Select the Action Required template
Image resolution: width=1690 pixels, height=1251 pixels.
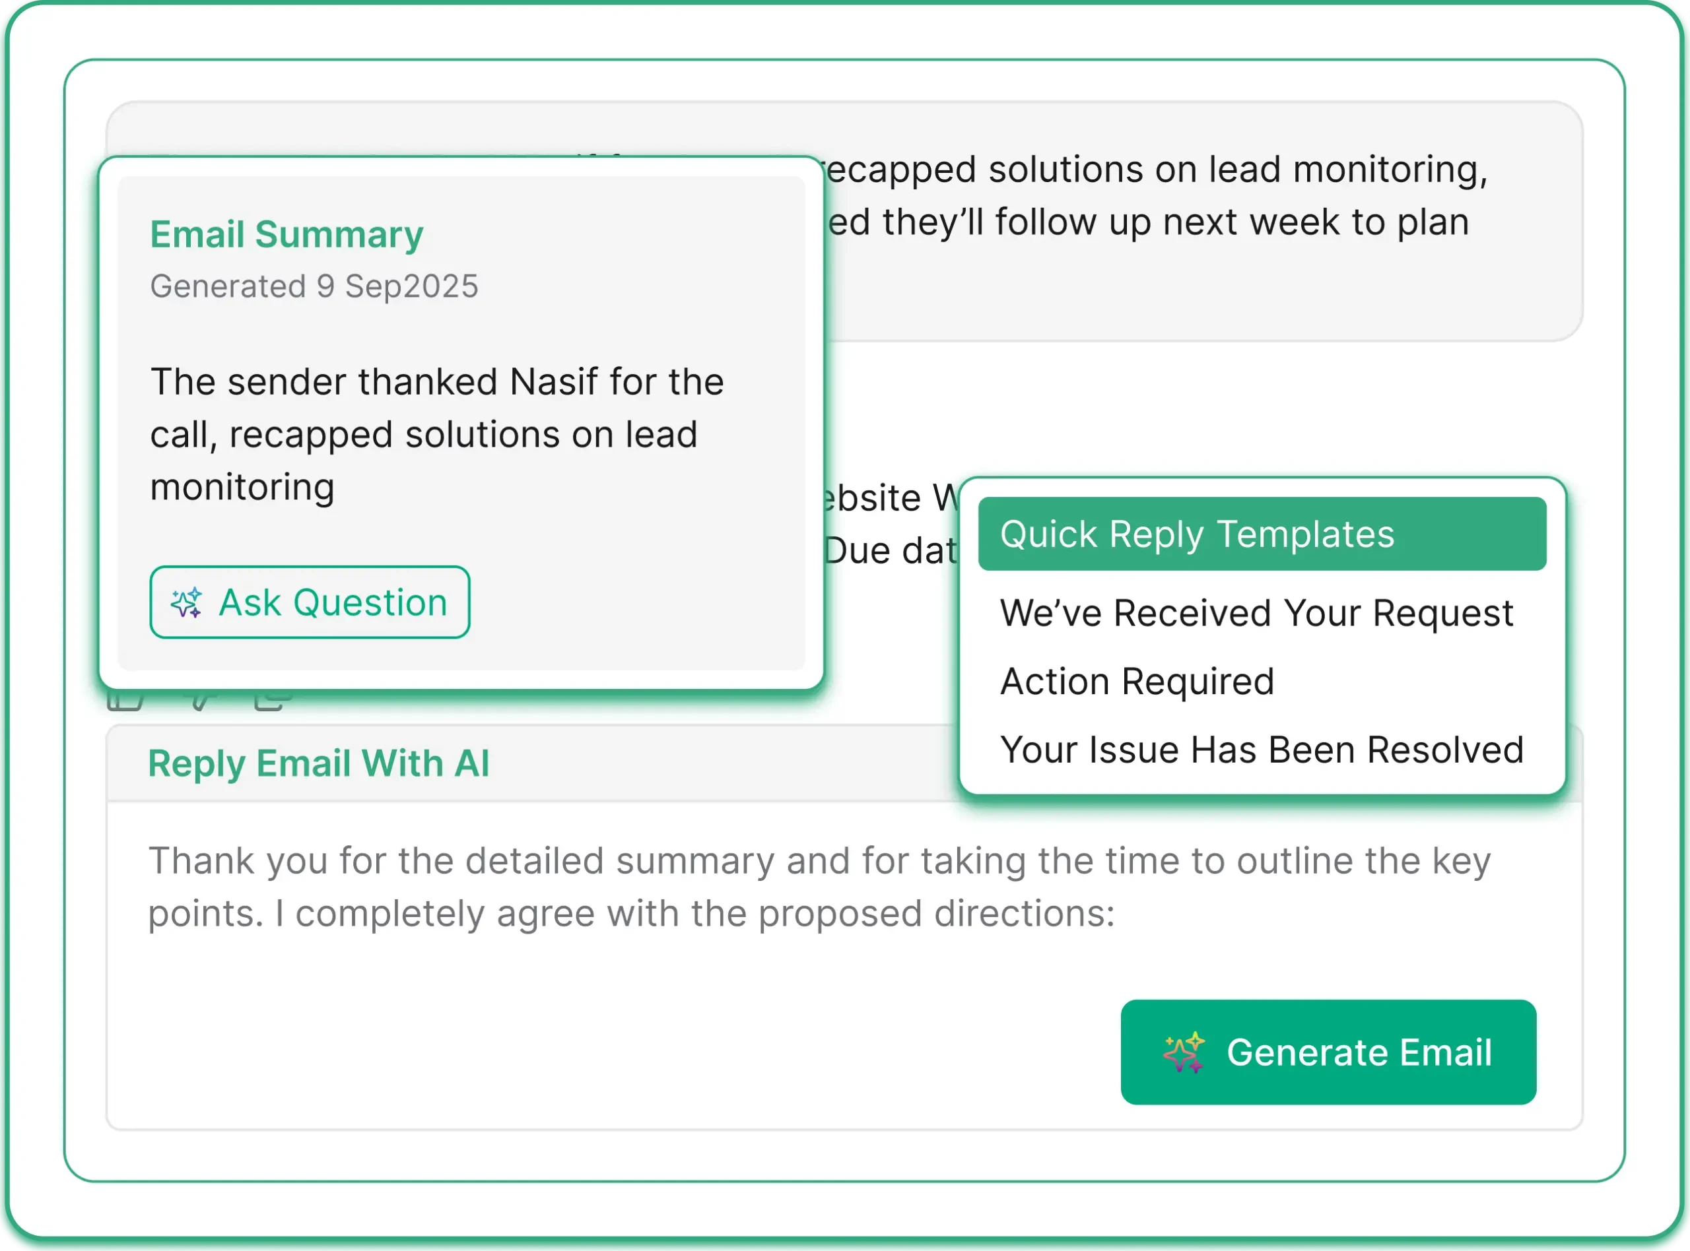(x=1137, y=681)
